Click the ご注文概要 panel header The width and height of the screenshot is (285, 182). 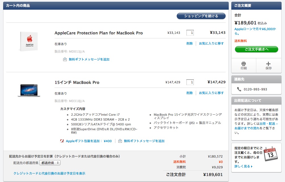point(256,6)
